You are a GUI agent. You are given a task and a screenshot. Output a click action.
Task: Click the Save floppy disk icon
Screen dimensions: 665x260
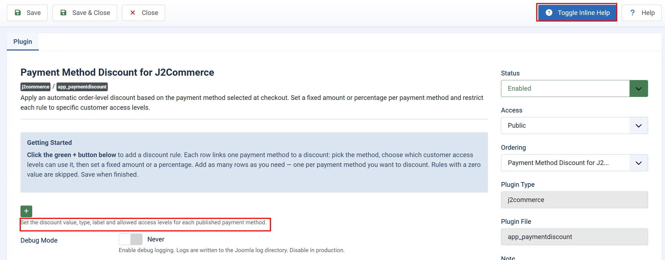point(18,13)
